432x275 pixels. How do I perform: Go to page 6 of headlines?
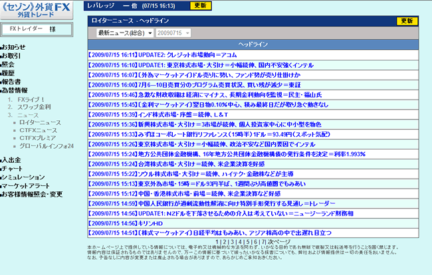pyautogui.click(x=255, y=242)
